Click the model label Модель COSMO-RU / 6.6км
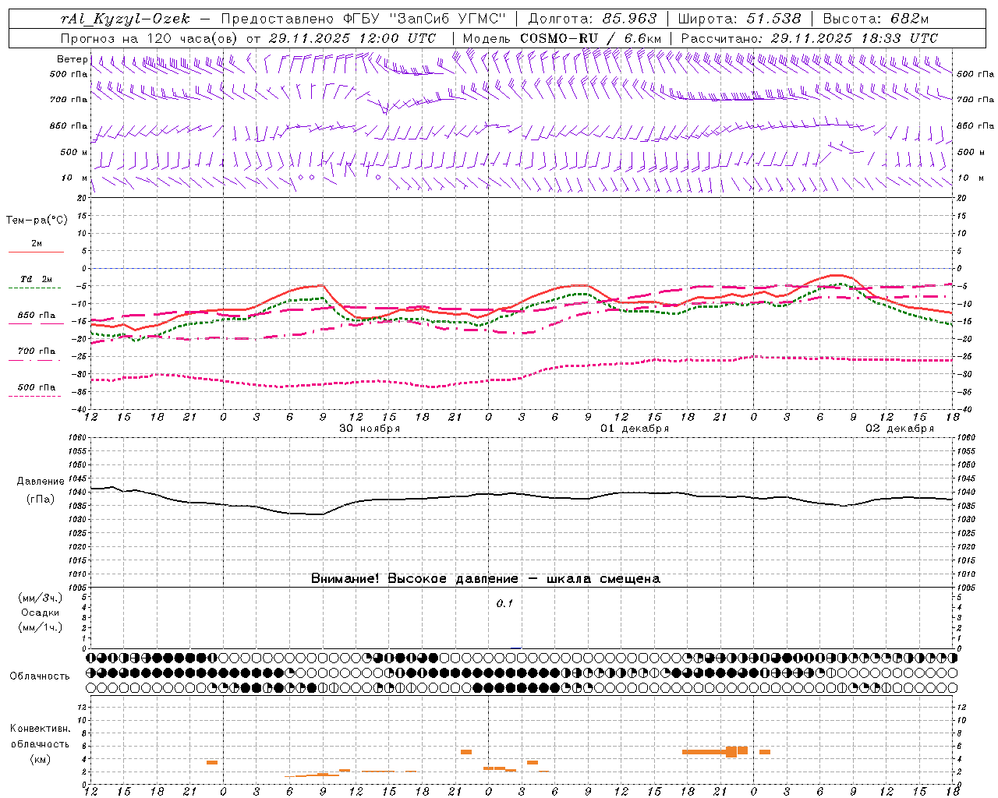The image size is (998, 798). click(x=562, y=38)
